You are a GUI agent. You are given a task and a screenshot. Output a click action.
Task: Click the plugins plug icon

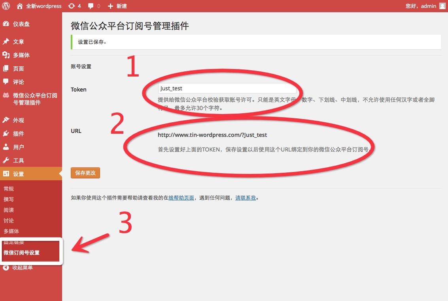click(6, 133)
